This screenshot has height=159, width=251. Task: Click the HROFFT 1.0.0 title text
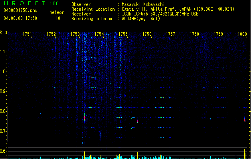coord(31,3)
